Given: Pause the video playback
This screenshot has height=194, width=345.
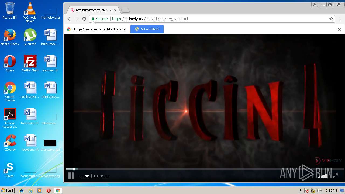Looking at the screenshot, I should pyautogui.click(x=71, y=176).
